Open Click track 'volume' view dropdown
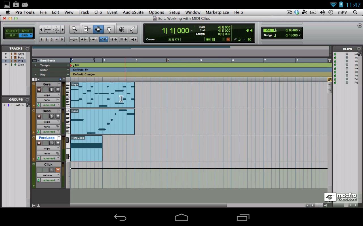363x226 pixels. click(x=48, y=175)
